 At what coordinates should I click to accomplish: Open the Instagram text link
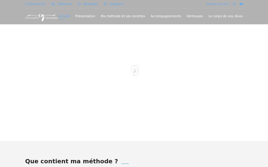click(x=116, y=4)
